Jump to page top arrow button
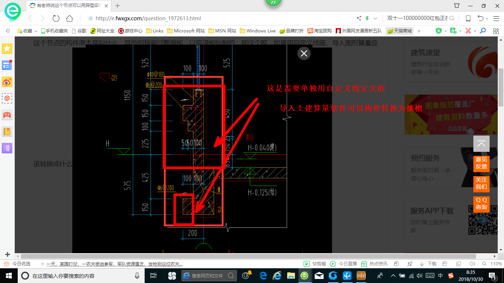The height and width of the screenshot is (283, 504). point(481,144)
